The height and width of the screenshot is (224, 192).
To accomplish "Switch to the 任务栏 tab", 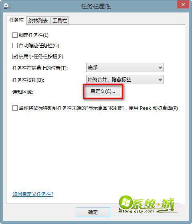I will pyautogui.click(x=16, y=20).
